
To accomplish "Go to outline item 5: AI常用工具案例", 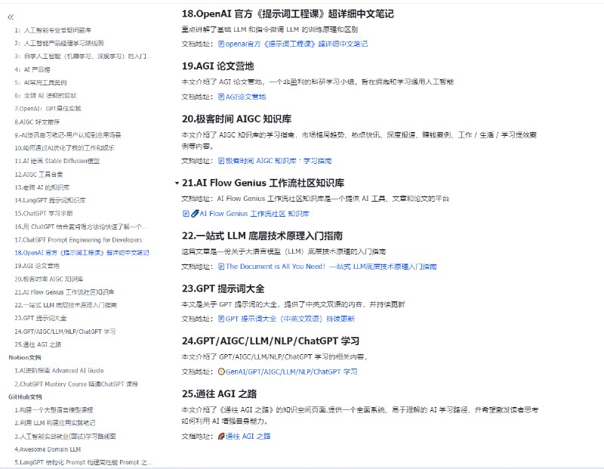I will click(41, 82).
